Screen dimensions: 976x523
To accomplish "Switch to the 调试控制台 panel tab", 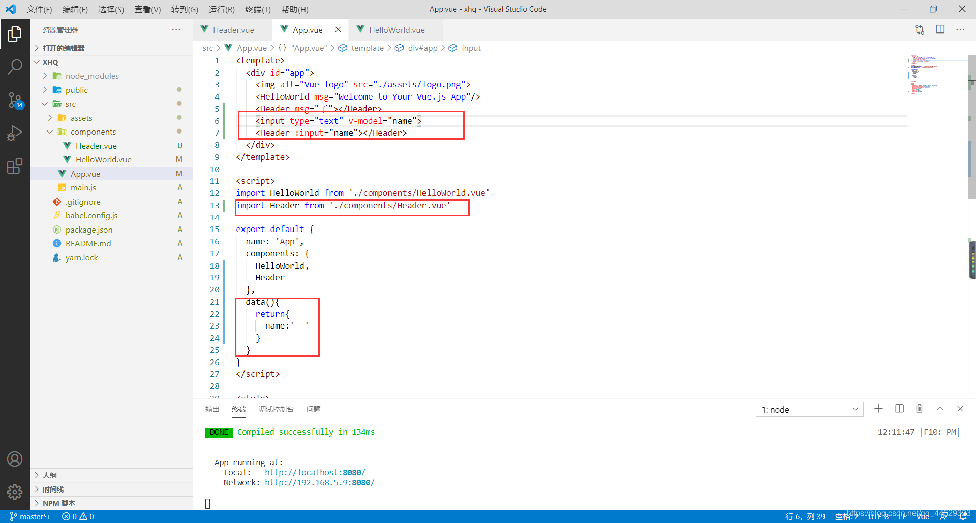I will [x=276, y=409].
